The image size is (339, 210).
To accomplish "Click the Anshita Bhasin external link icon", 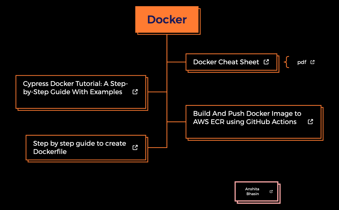I will (x=270, y=191).
